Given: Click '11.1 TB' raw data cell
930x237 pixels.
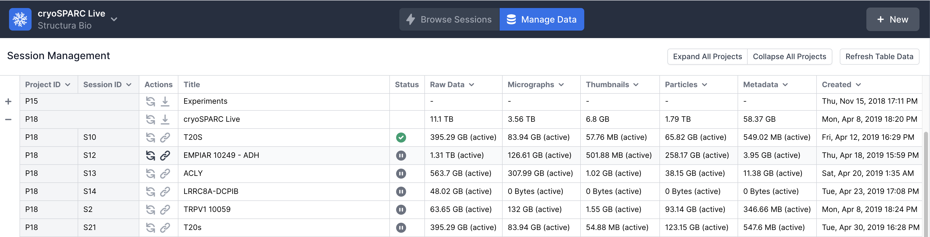Looking at the screenshot, I should [x=463, y=120].
